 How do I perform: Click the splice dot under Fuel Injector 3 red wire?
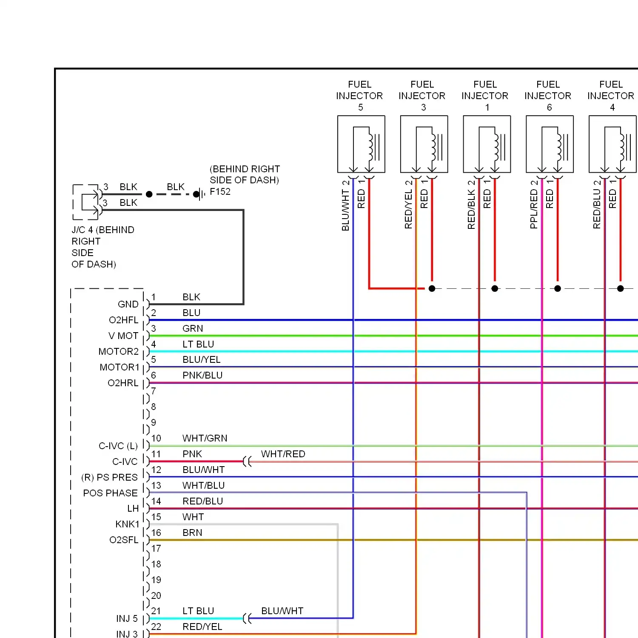pos(432,288)
